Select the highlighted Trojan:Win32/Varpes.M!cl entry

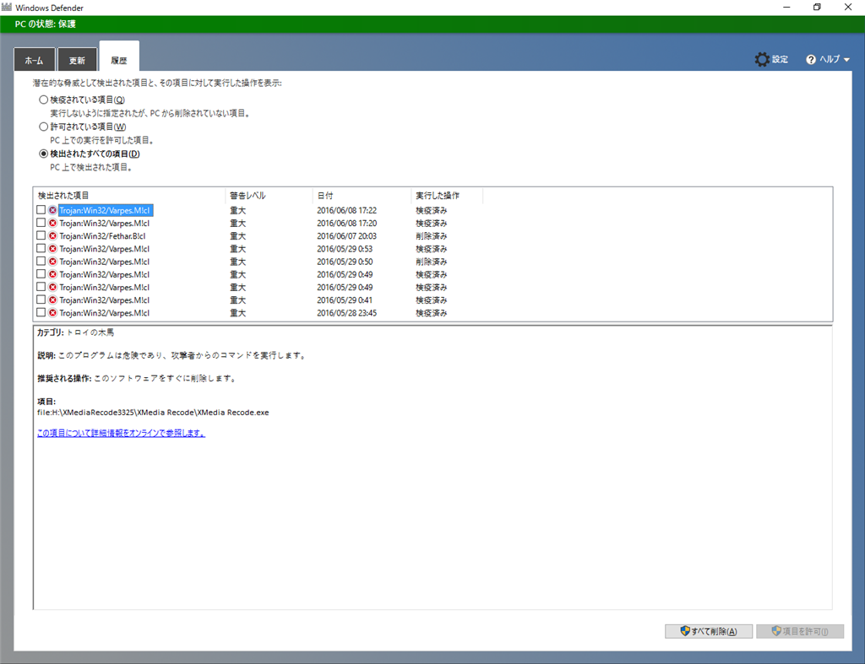pyautogui.click(x=106, y=210)
